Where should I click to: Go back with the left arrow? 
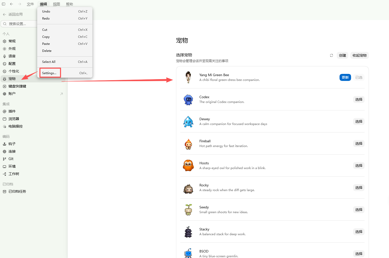pos(12,4)
